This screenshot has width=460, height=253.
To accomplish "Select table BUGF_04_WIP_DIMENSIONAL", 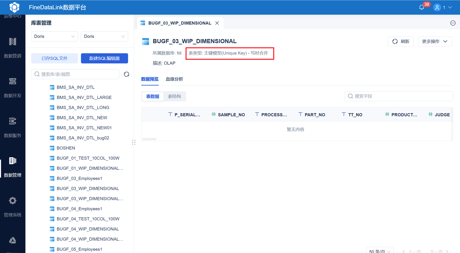I will [88, 229].
